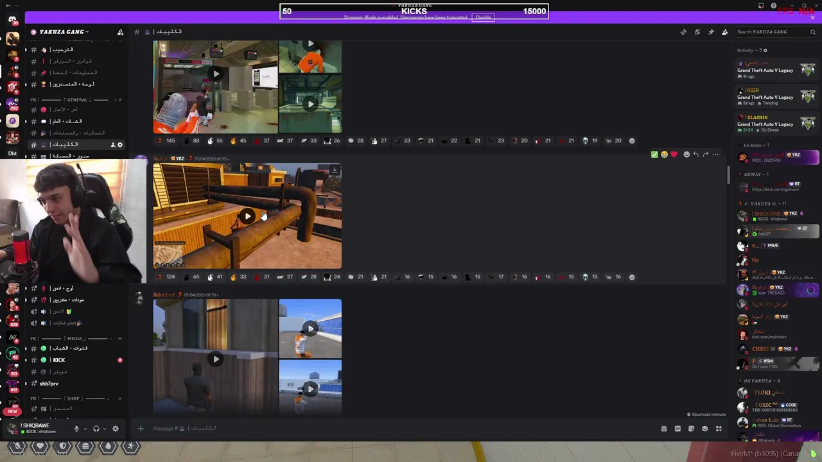This screenshot has height=462, width=822.
Task: Add a channel to GENERAL category
Action: click(x=120, y=100)
